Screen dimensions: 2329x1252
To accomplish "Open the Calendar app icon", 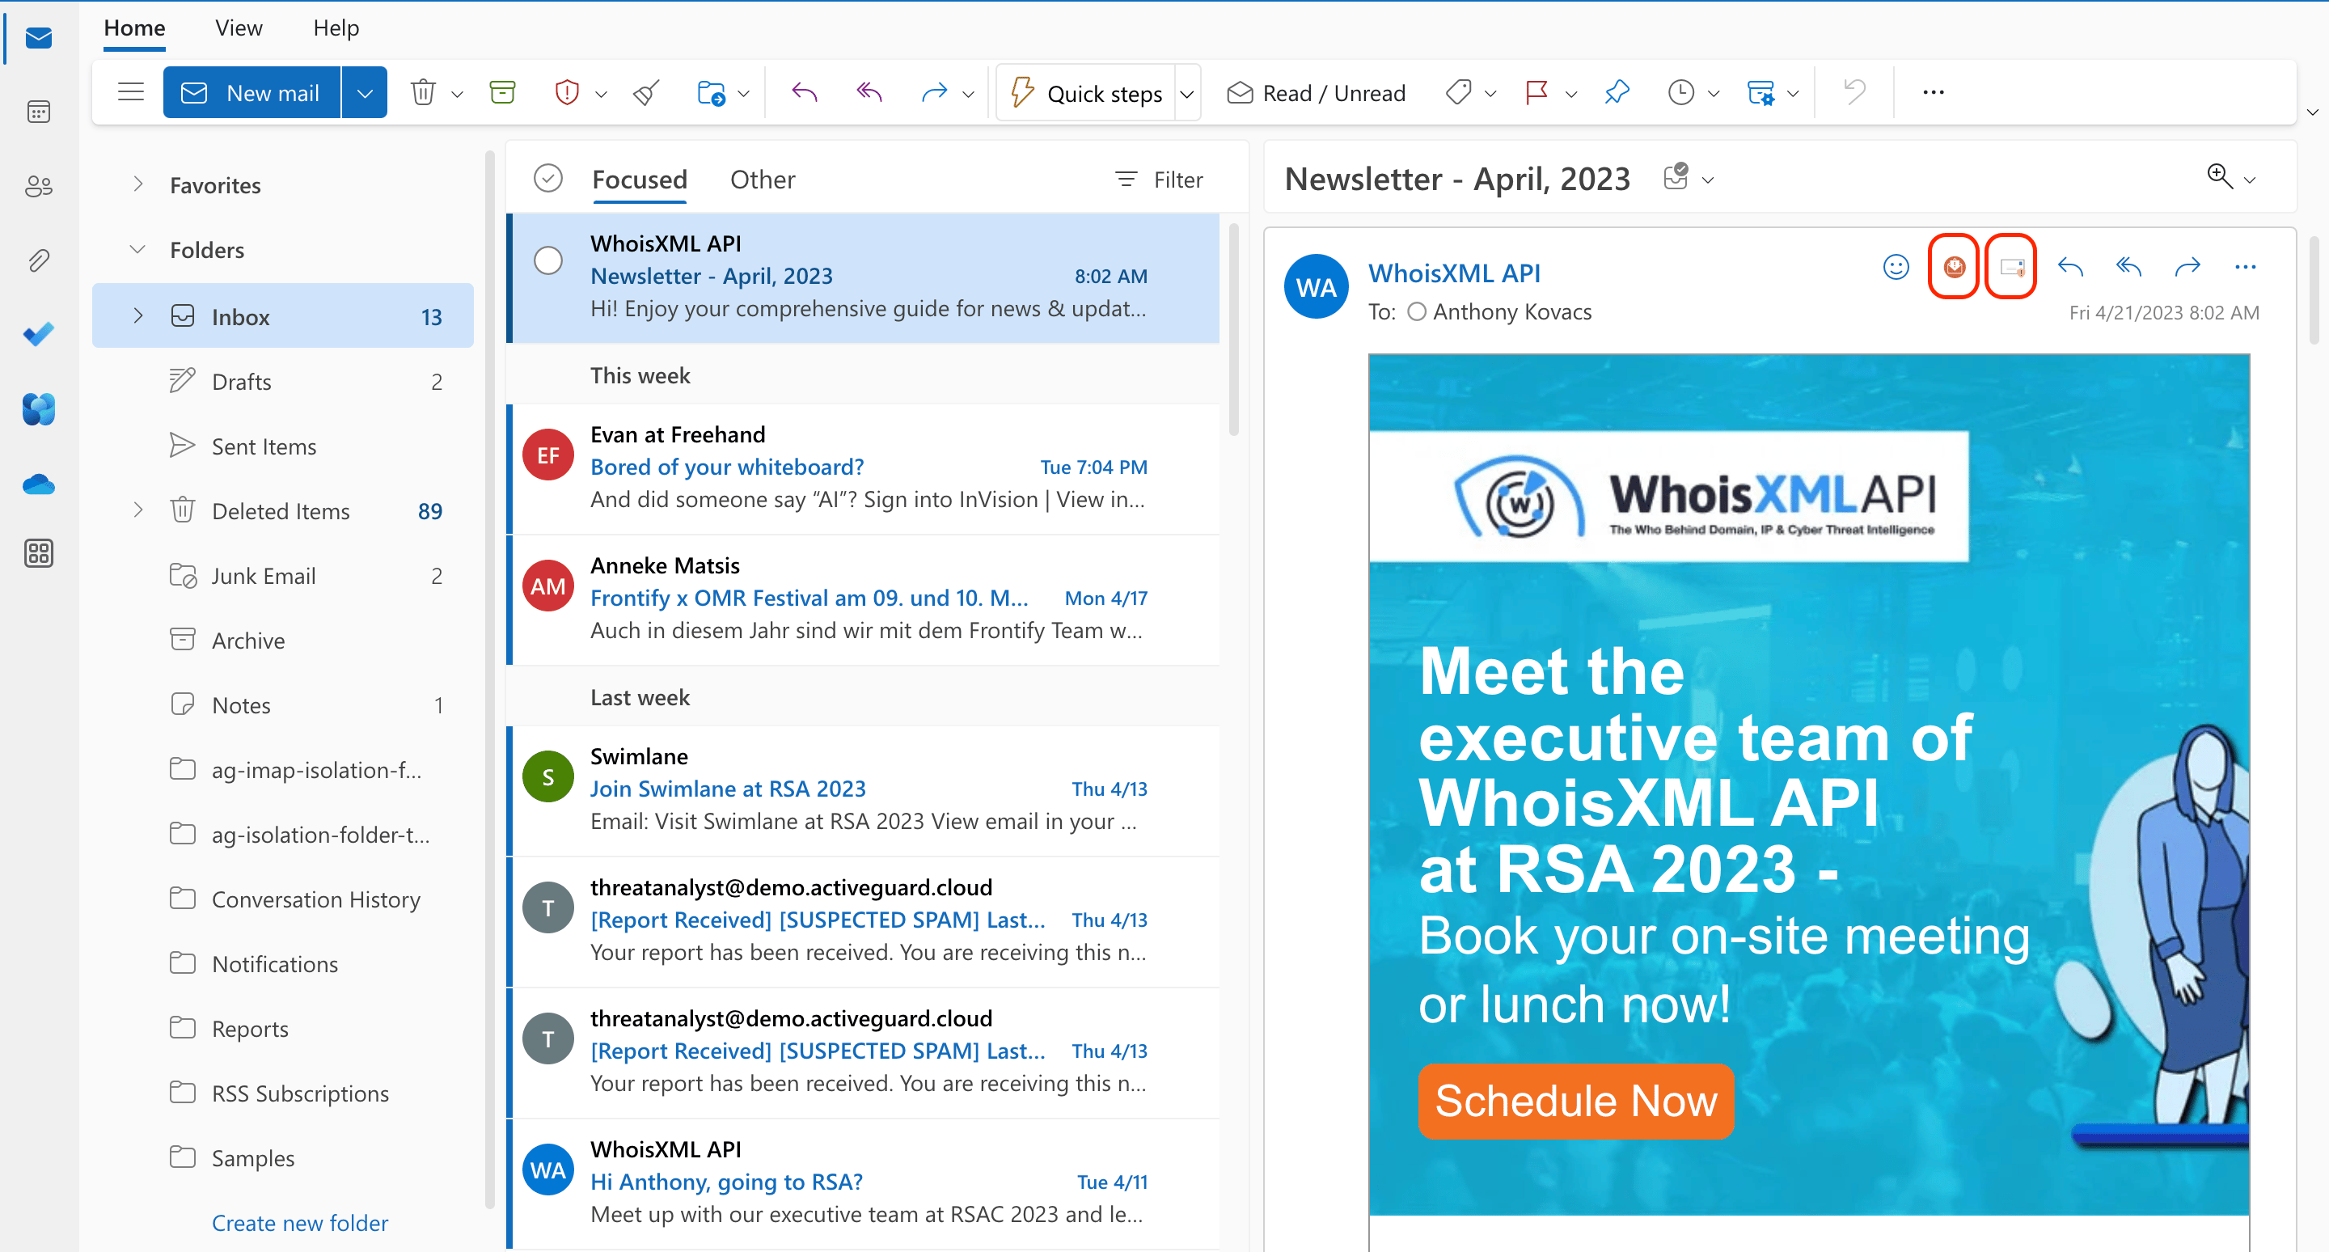I will (x=39, y=112).
